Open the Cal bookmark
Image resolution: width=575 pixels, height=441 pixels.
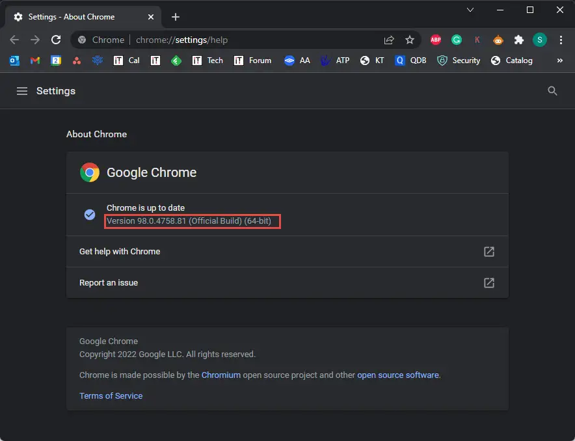[127, 60]
